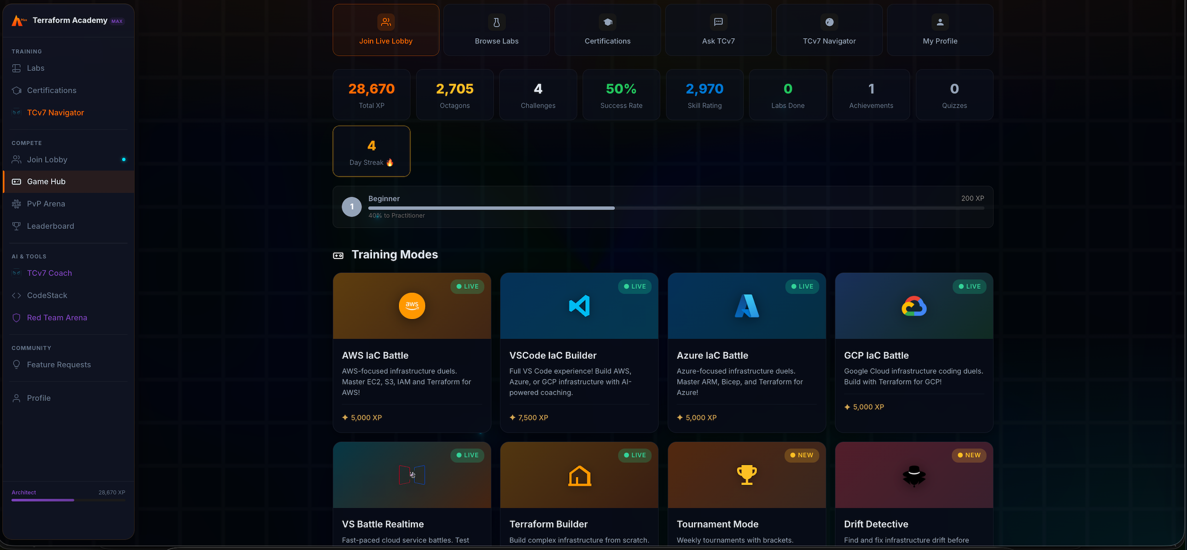Click the Browse Labs flask icon
Image resolution: width=1187 pixels, height=550 pixels.
497,22
